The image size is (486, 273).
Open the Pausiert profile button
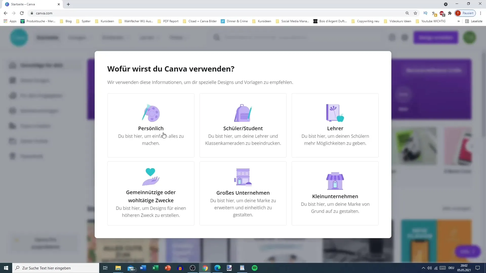465,13
